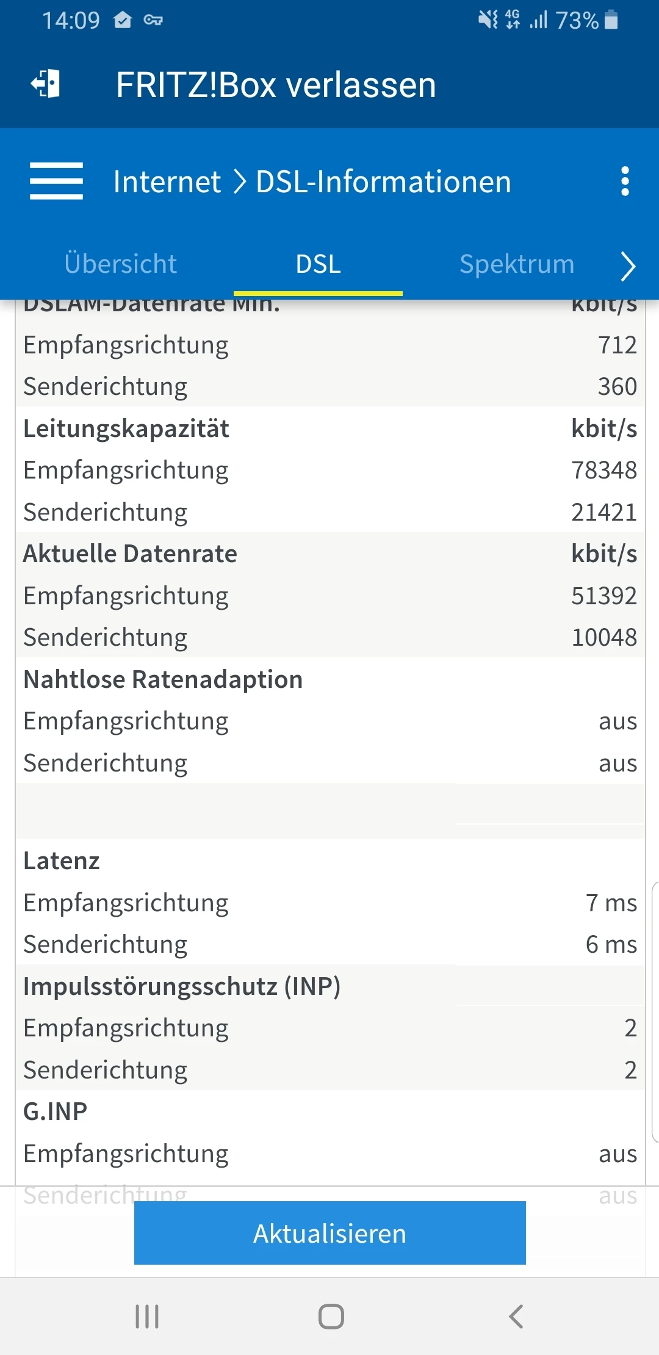Tap the Internet breadcrumb link
This screenshot has width=659, height=1355.
[167, 182]
